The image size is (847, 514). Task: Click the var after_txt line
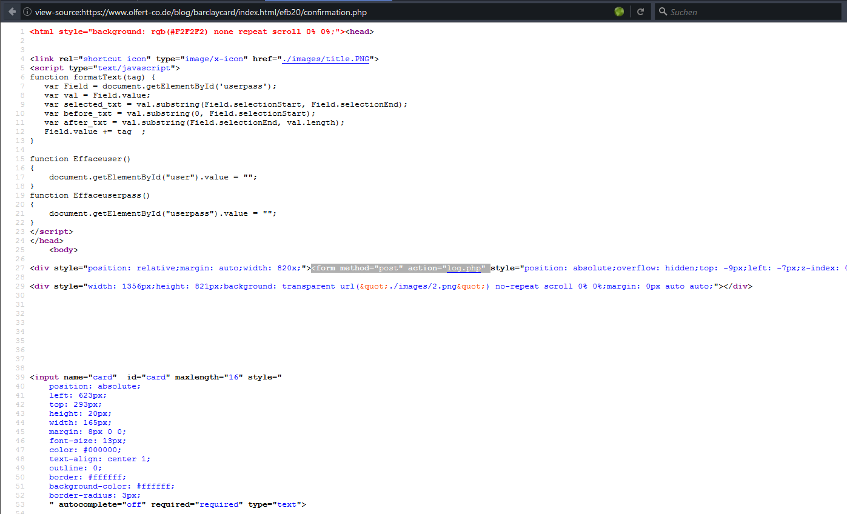point(194,122)
